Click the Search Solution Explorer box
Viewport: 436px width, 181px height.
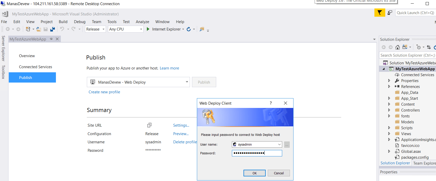[408, 55]
